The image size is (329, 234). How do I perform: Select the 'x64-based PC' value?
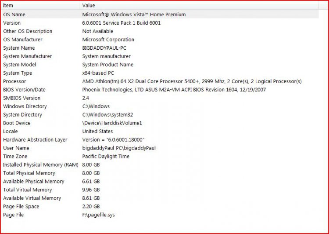coord(98,73)
